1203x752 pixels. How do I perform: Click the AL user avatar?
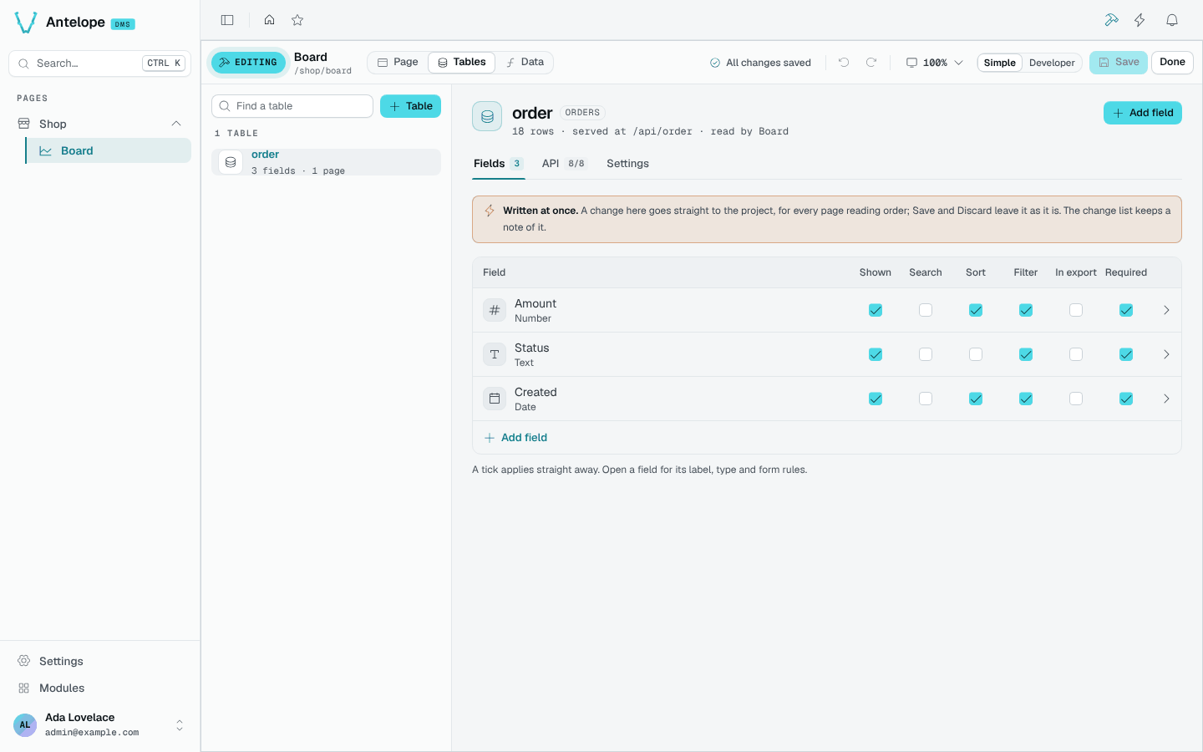click(25, 724)
